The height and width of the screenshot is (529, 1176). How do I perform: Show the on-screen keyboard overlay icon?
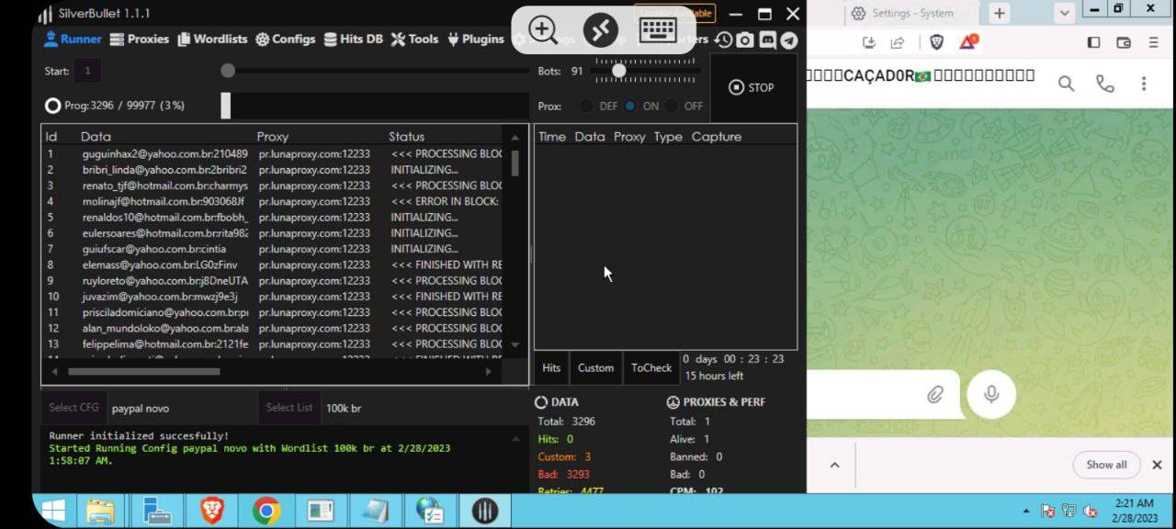point(658,30)
